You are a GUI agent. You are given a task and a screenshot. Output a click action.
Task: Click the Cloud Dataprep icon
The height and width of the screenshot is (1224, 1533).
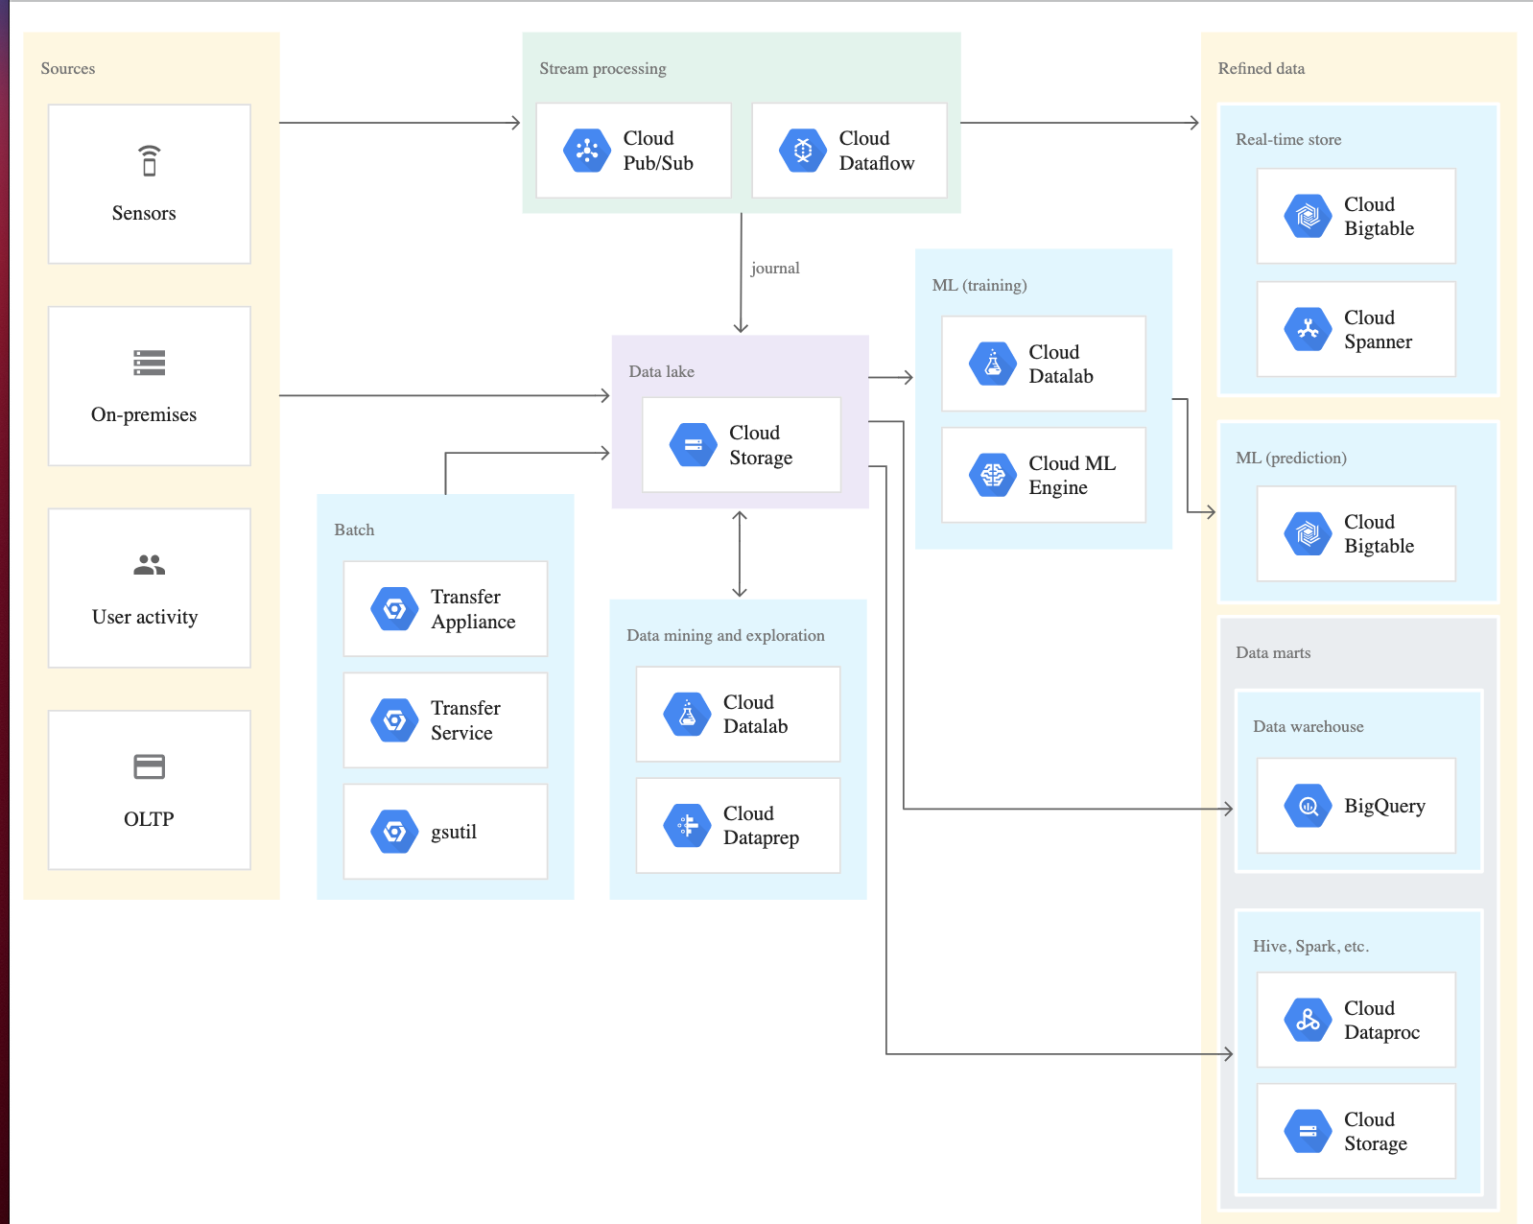[x=687, y=826]
